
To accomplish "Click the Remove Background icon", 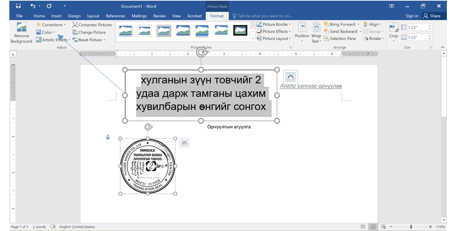I will (21, 28).
